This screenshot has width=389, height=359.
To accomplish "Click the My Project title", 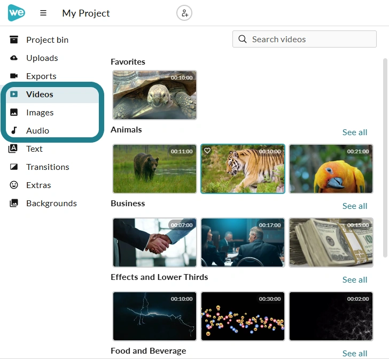I will pos(86,13).
